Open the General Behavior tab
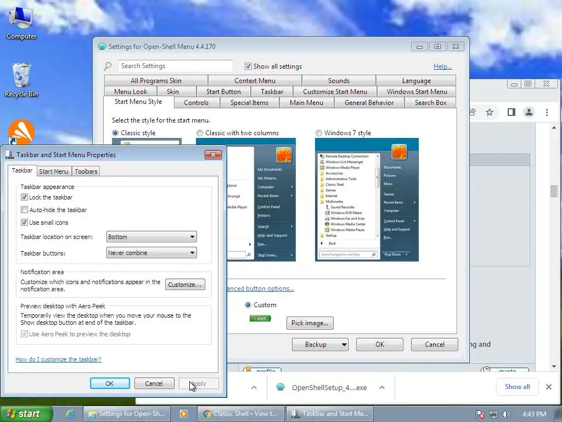 pyautogui.click(x=369, y=103)
